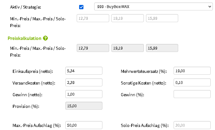Click the top Max.-Preis field with 19,19
This screenshot has height=130, width=215.
[128, 18]
